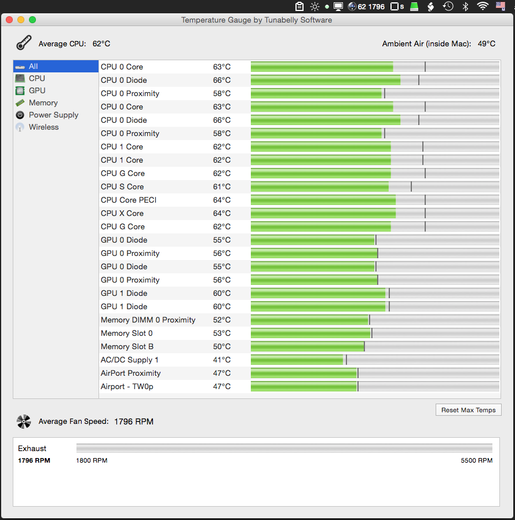The height and width of the screenshot is (520, 515).
Task: Open the Bluetooth menu bar icon
Action: (466, 6)
